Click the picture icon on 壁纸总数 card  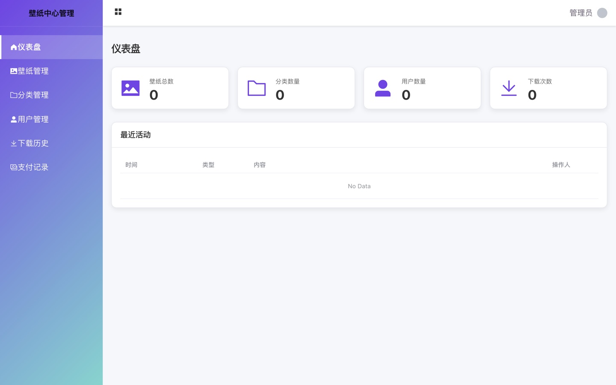[130, 88]
